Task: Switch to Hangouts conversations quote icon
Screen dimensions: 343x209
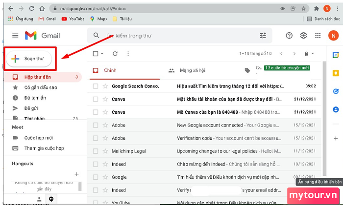Action: [51, 199]
